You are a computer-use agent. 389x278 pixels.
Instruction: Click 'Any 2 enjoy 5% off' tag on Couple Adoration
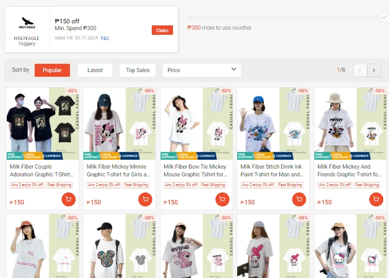[27, 185]
